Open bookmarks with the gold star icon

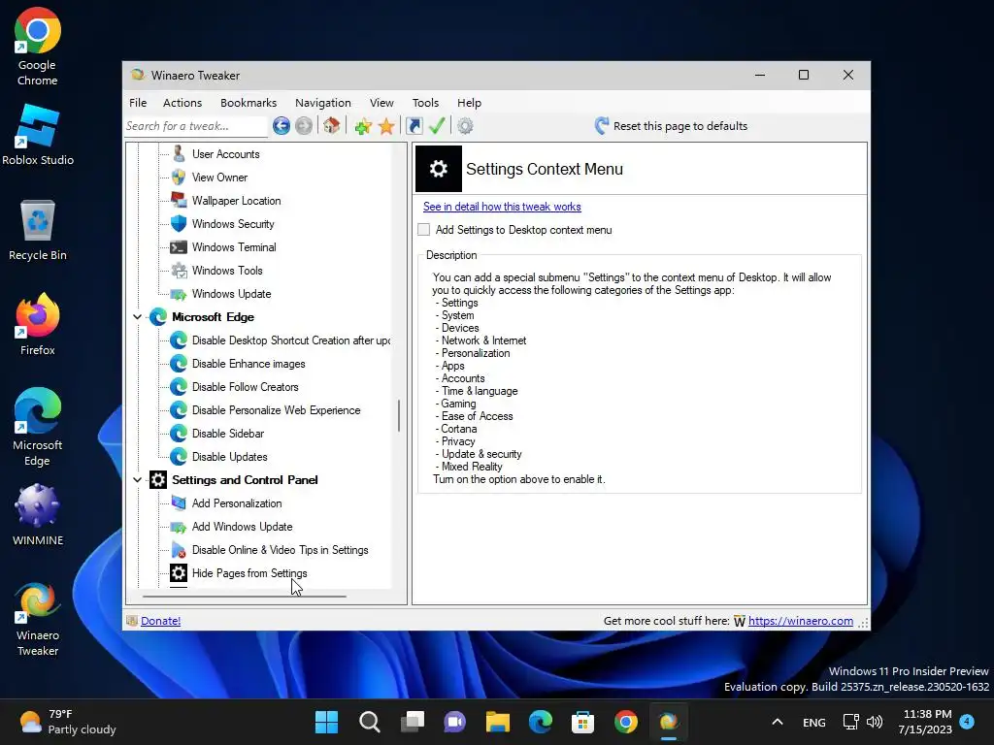[x=386, y=127]
